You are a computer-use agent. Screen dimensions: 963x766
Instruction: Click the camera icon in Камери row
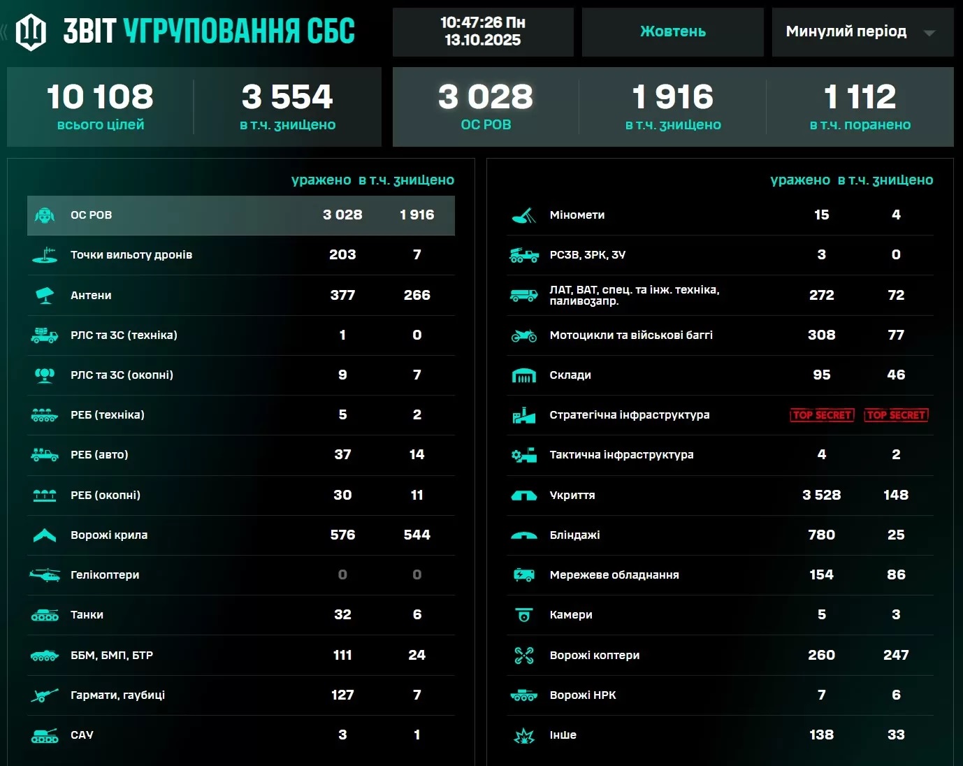click(x=523, y=615)
